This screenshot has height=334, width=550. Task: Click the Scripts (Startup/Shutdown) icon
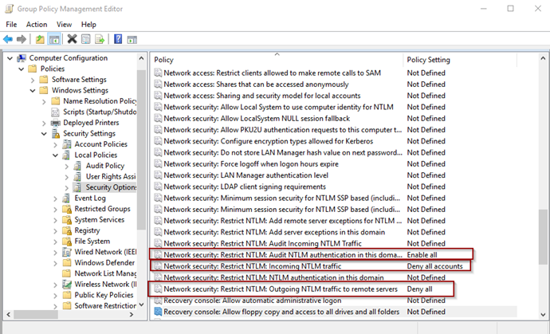[56, 112]
